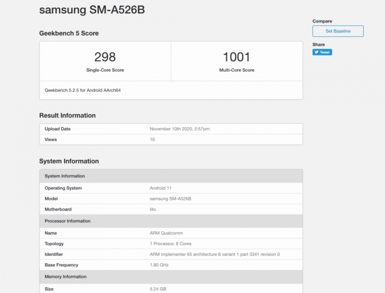Select the Views count 10
Image resolution: width=385 pixels, height=293 pixels.
point(152,139)
